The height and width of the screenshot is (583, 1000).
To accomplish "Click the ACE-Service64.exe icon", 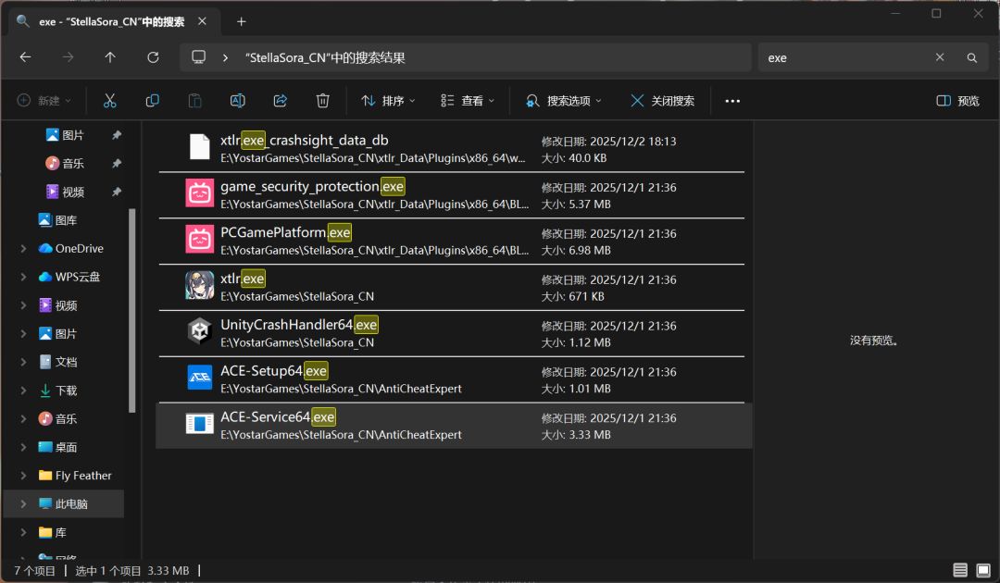I will [199, 423].
